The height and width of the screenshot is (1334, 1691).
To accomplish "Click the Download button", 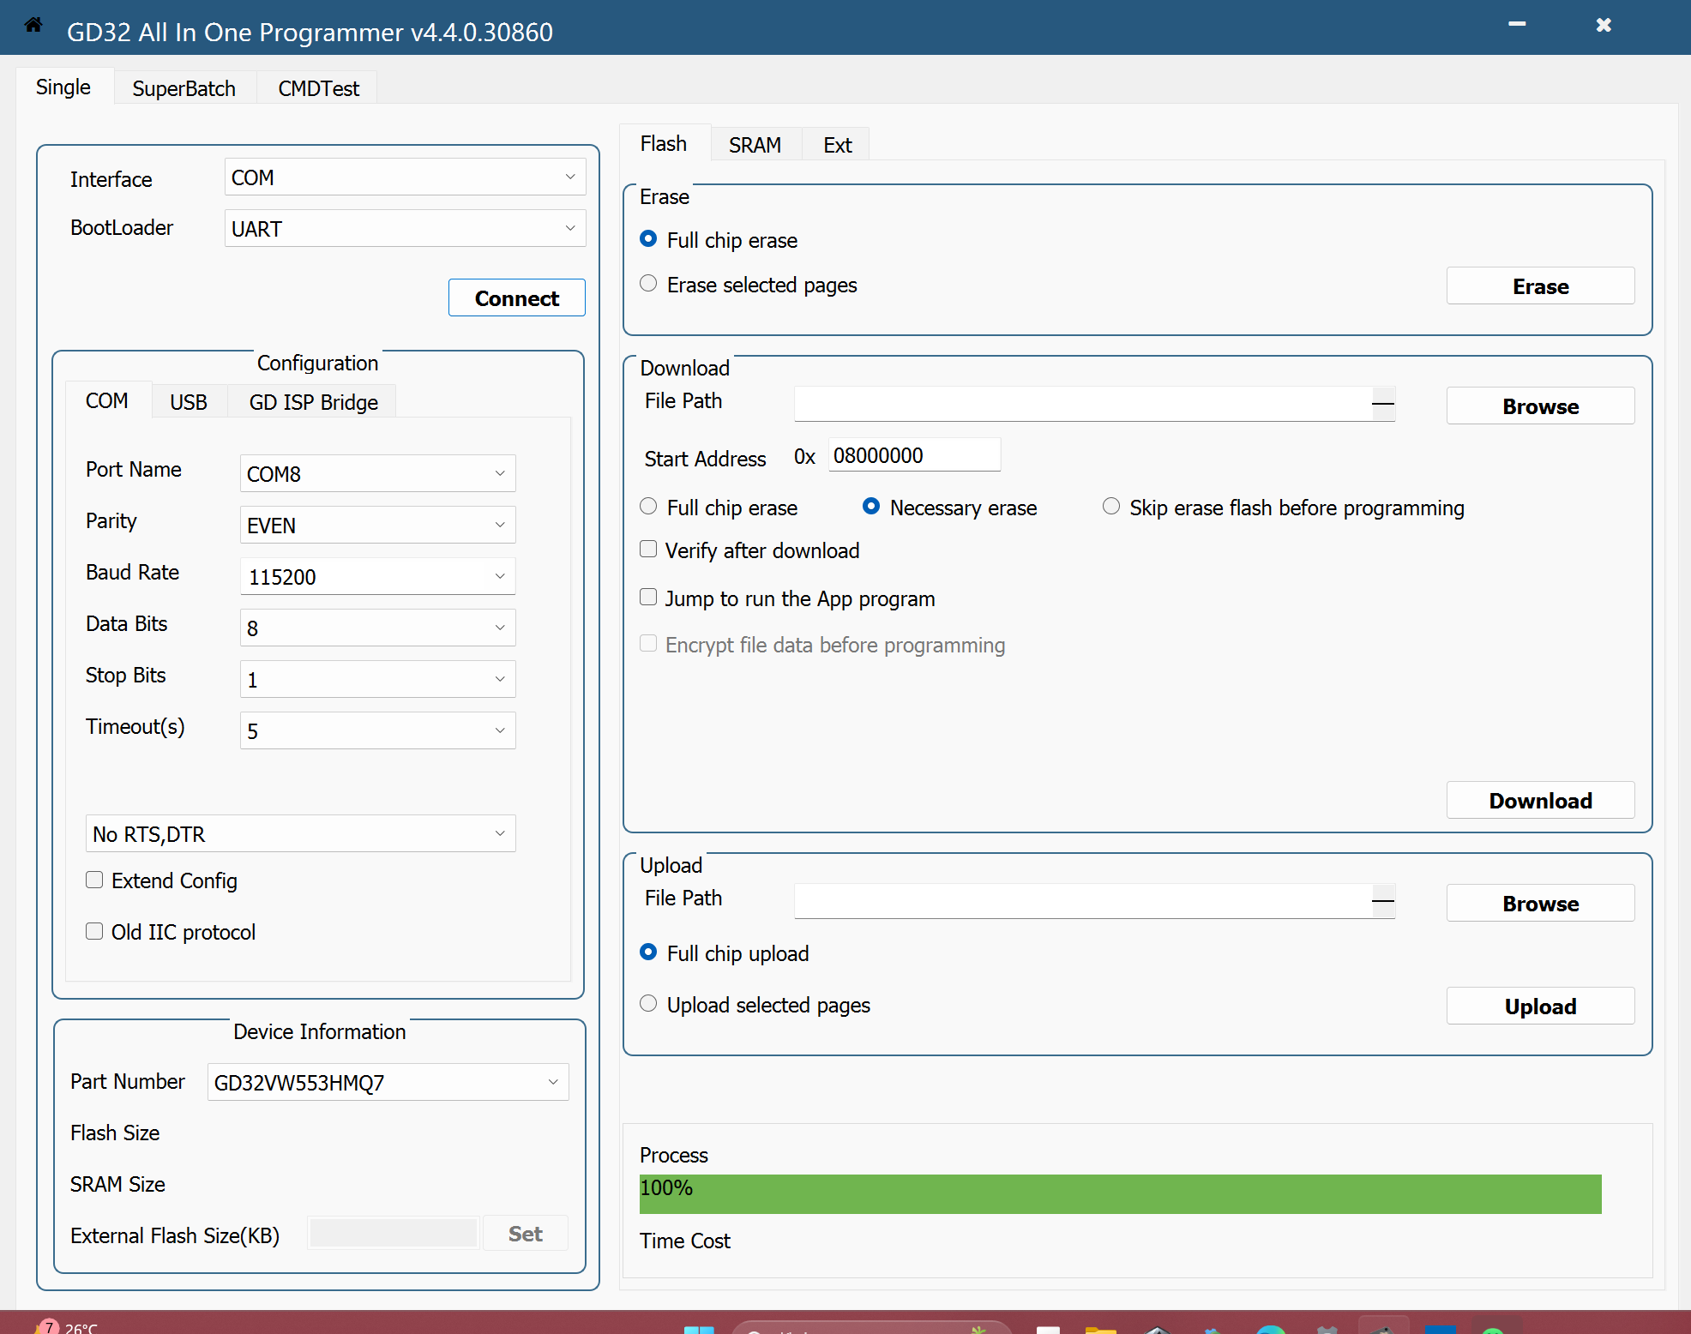I will pos(1539,800).
